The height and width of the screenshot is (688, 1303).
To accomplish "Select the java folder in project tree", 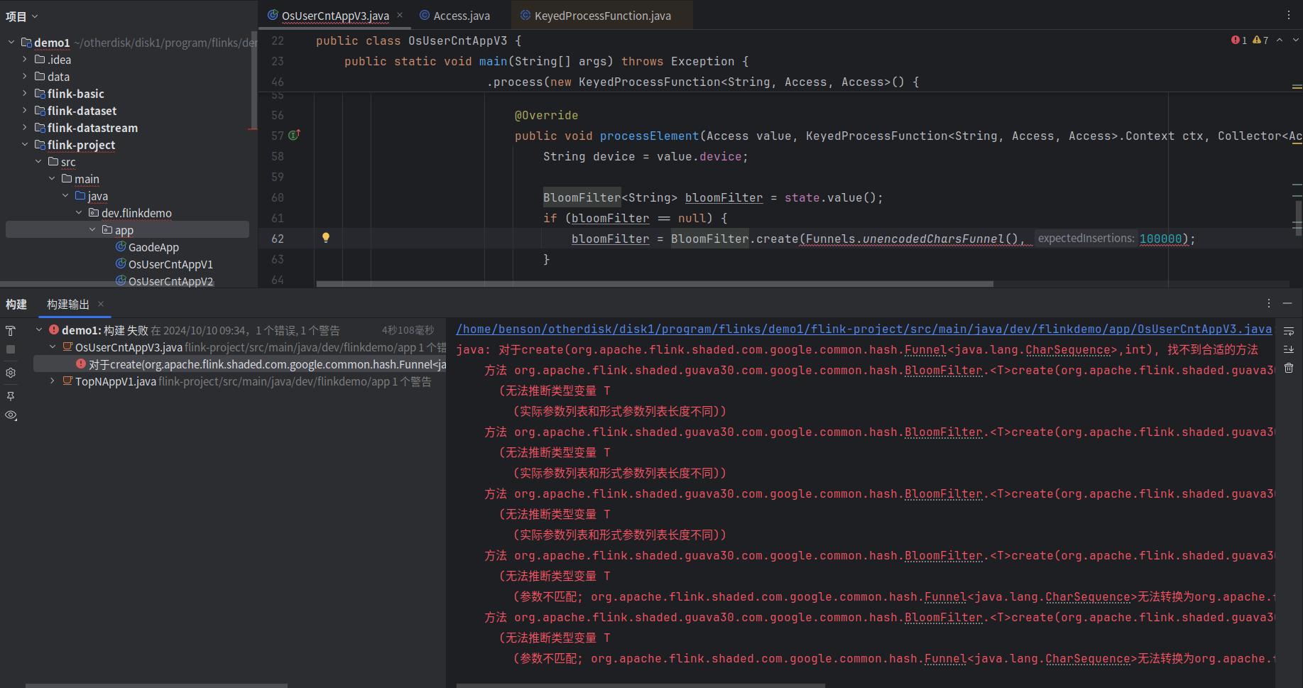I will click(x=98, y=196).
